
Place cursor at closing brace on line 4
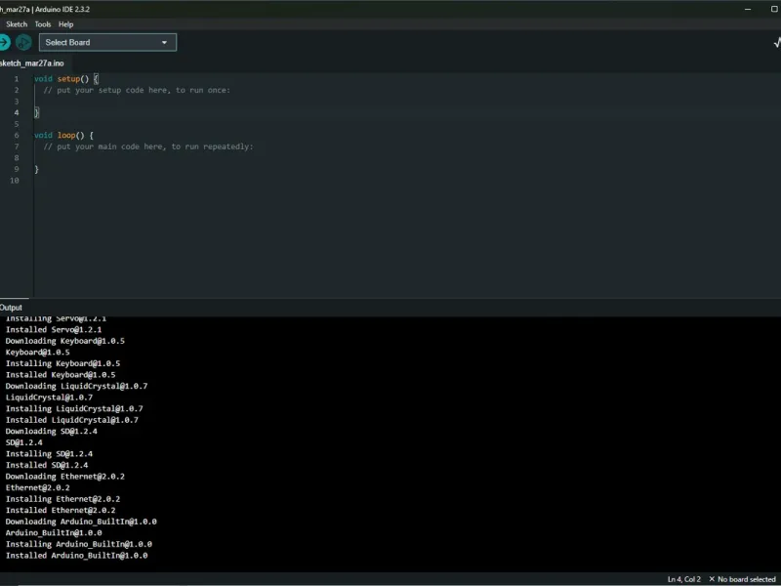click(x=36, y=112)
